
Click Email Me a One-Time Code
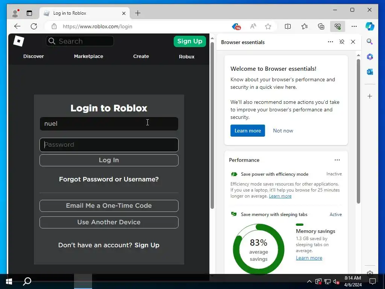pyautogui.click(x=109, y=206)
